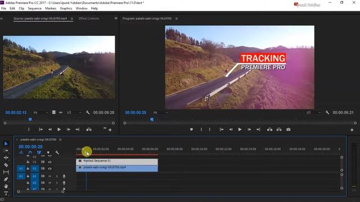Expand hidden panel tabs chevron
This screenshot has height=202, width=360.
tap(116, 19)
